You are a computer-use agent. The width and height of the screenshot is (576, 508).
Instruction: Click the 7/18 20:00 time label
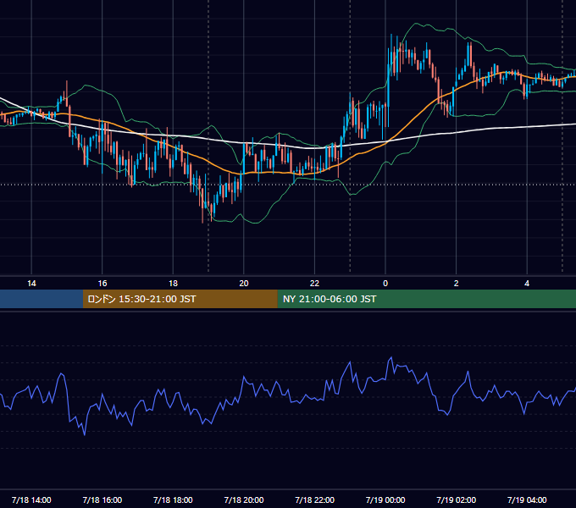(244, 500)
